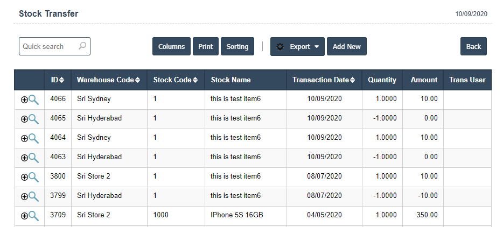
Task: View details of row 3800 with magnifier
Action: click(33, 177)
